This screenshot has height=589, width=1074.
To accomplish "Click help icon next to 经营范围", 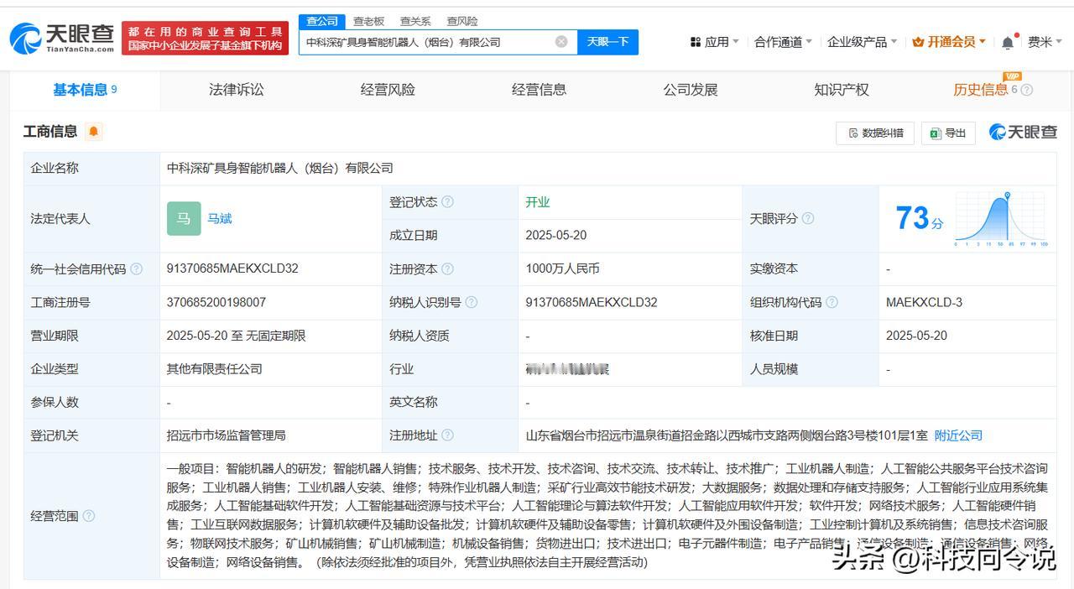I will coord(88,516).
